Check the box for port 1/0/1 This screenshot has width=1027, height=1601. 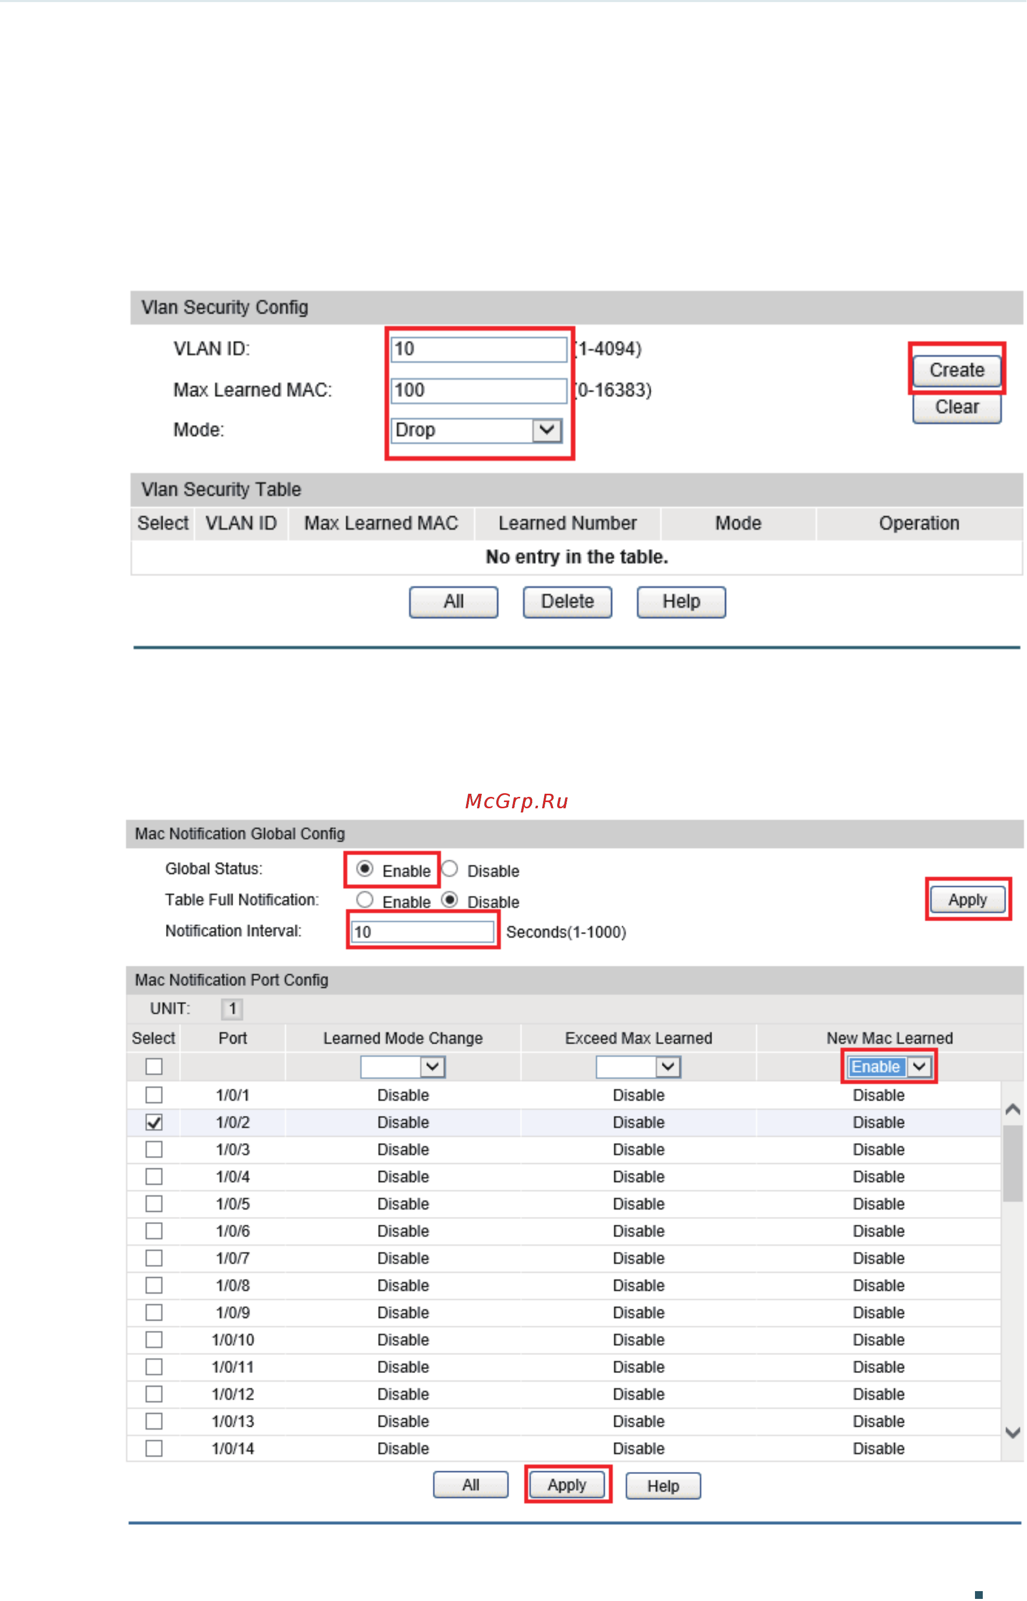pos(154,1095)
